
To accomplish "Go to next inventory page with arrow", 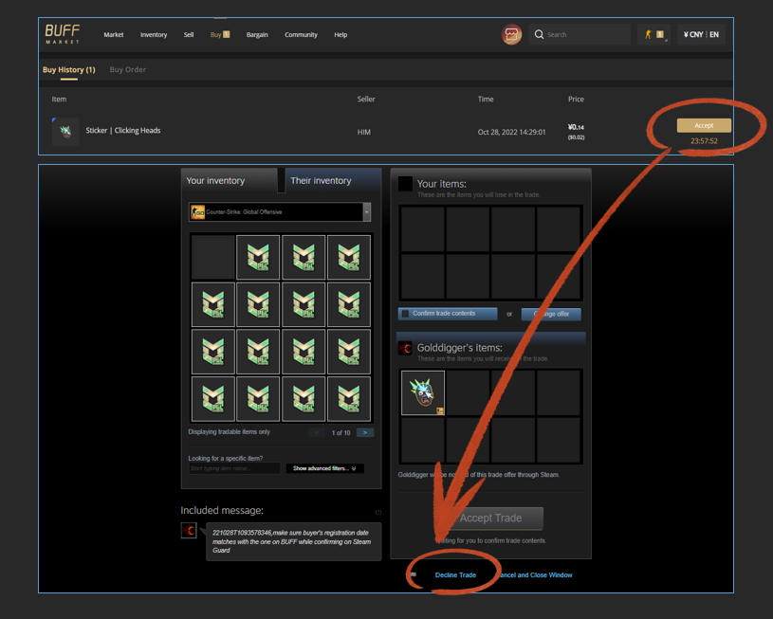I will 364,431.
